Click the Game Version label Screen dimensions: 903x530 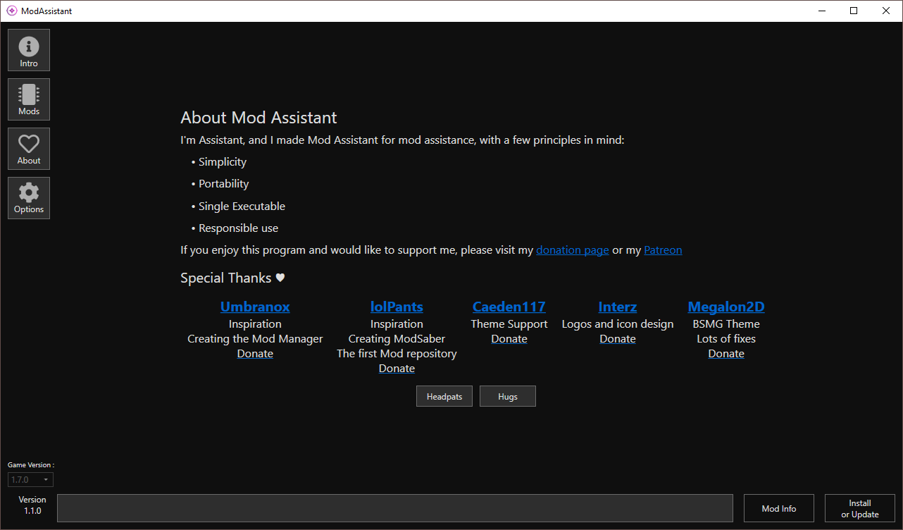31,465
